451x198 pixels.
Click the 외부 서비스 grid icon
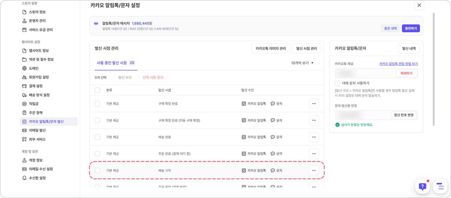tap(24, 139)
